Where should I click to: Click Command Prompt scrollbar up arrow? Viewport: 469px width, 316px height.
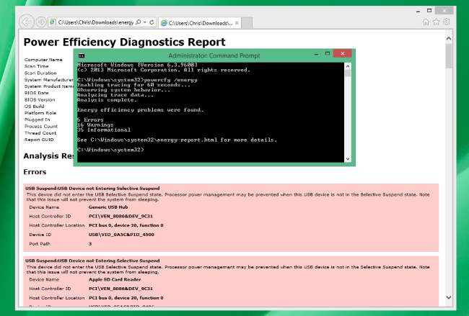(x=348, y=66)
